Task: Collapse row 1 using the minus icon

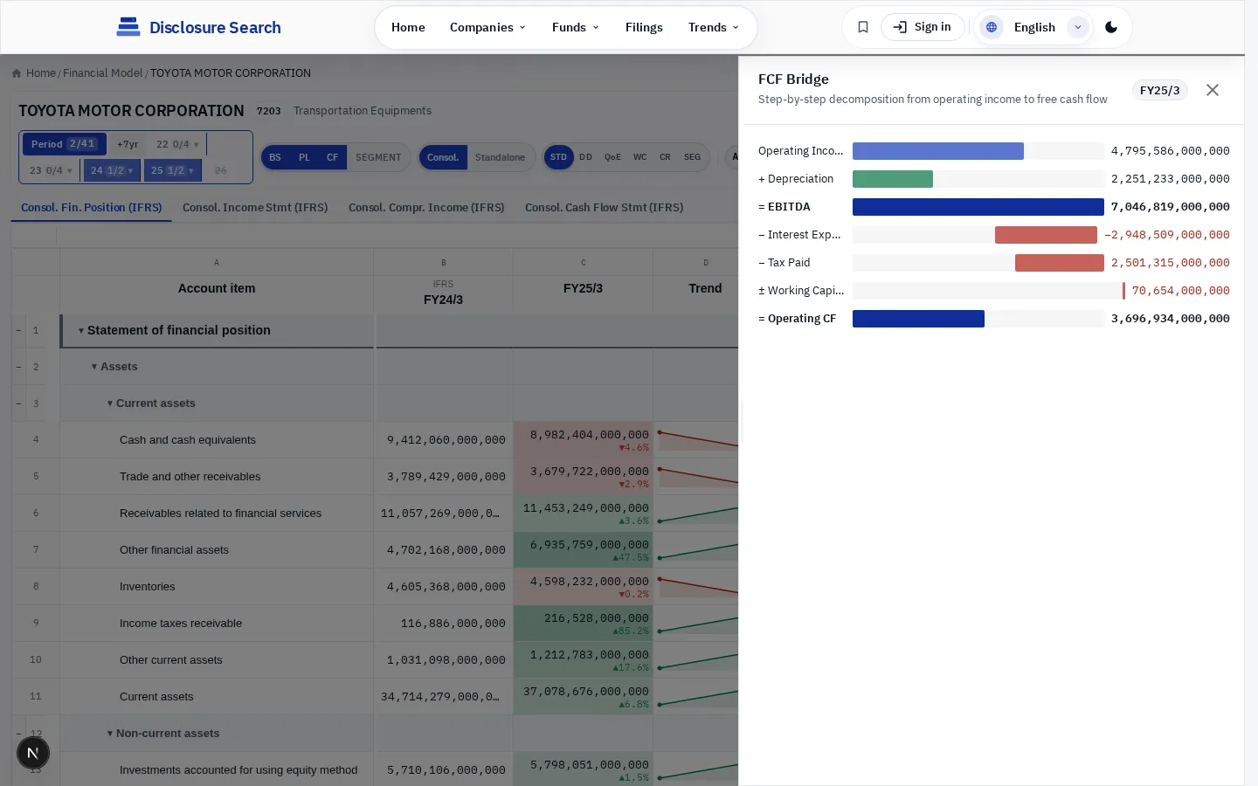Action: 18,330
